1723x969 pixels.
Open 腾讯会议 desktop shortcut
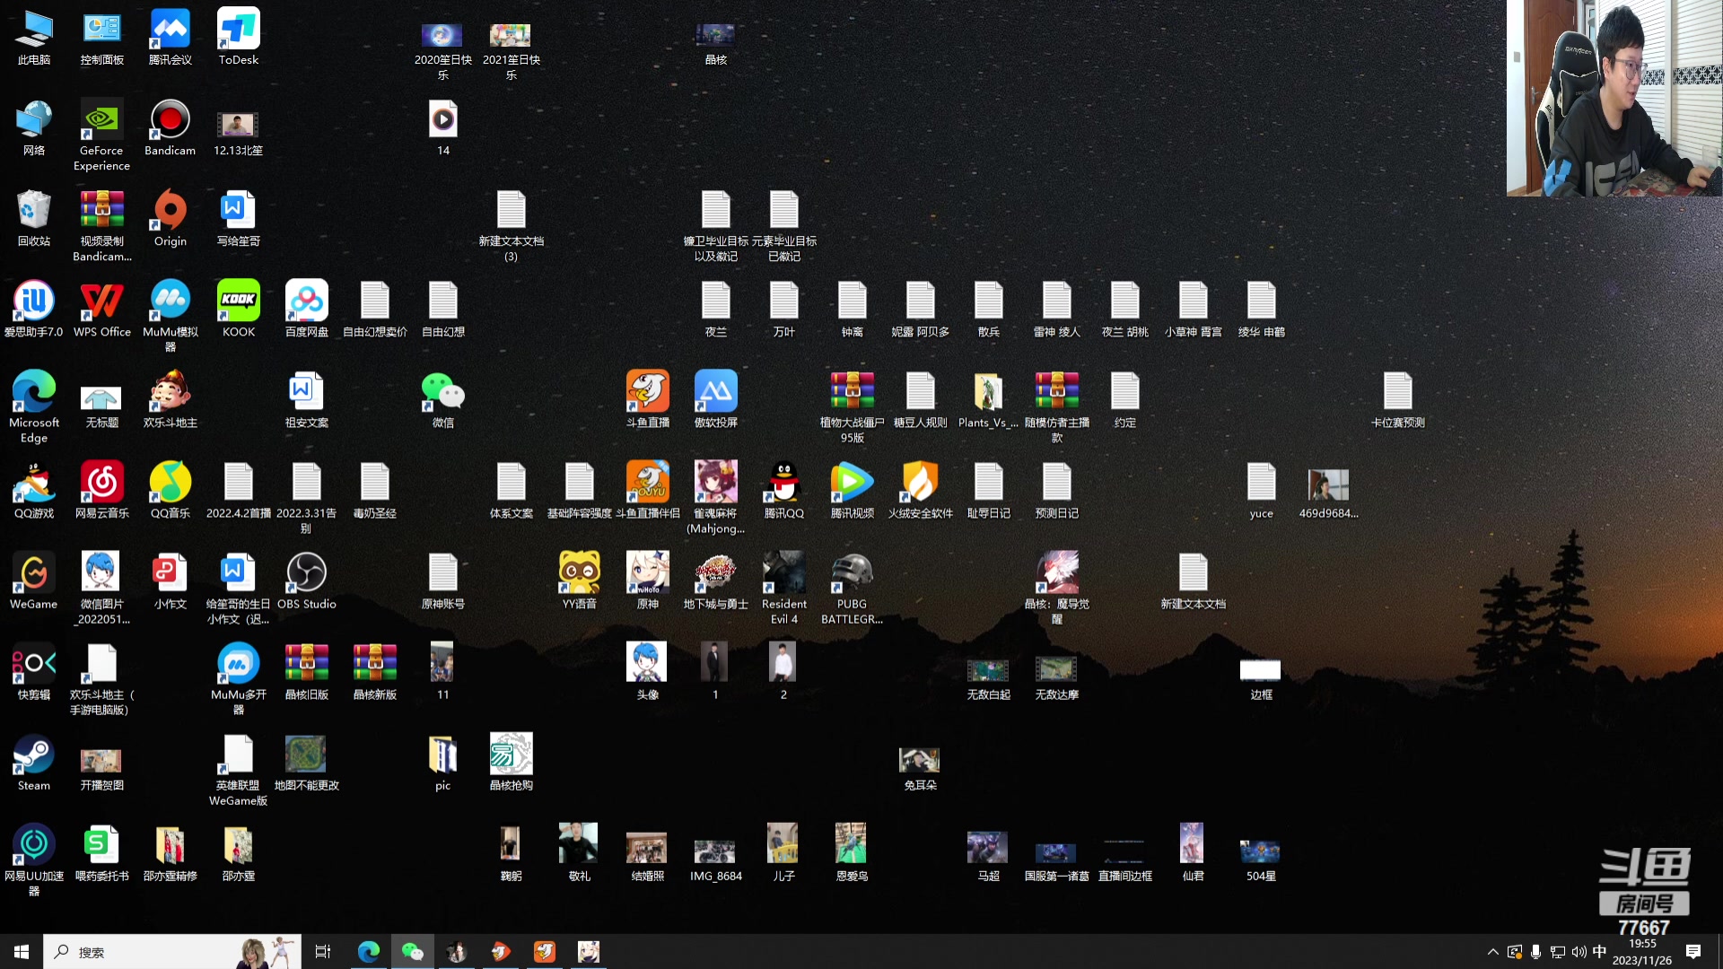[171, 37]
